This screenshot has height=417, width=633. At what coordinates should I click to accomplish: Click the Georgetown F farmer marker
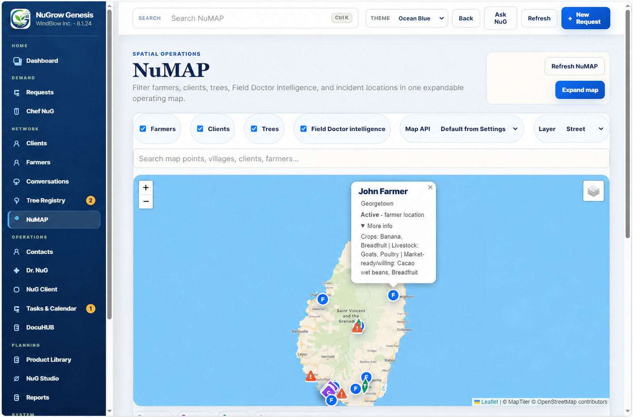coord(393,295)
